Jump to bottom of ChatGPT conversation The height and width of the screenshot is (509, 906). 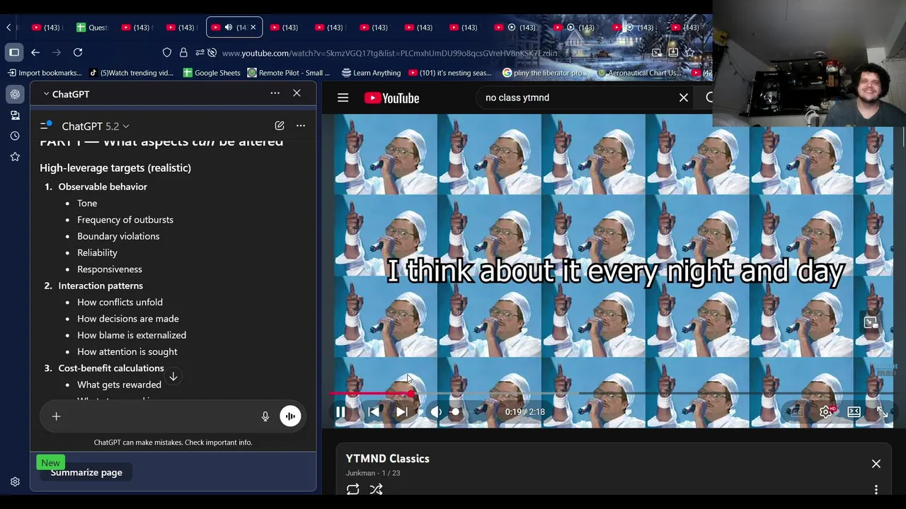[173, 376]
